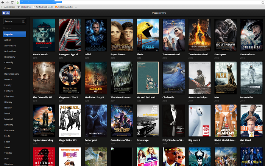Open the Knock Knock poster
265x166 pixels.
point(44,35)
